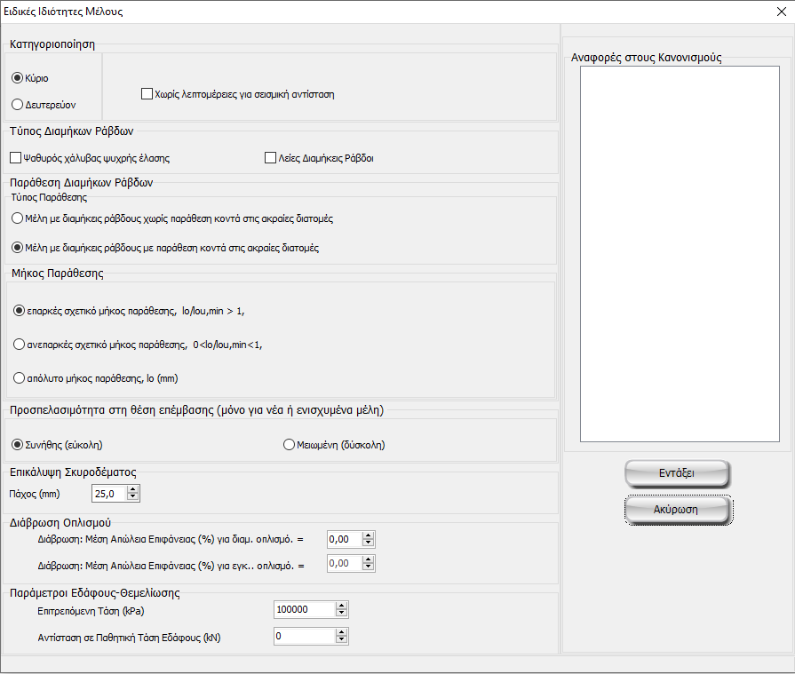The width and height of the screenshot is (795, 674).
Task: Enable Χωρίς λεπτομέρειες για σεισμική αντίσταση checkbox
Action: 147,93
